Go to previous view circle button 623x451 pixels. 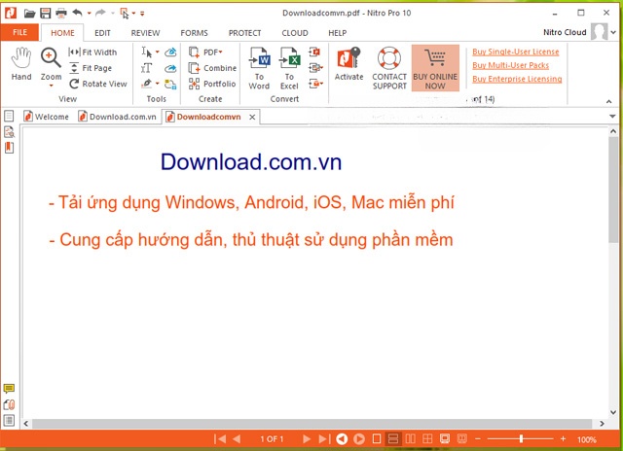tap(342, 438)
